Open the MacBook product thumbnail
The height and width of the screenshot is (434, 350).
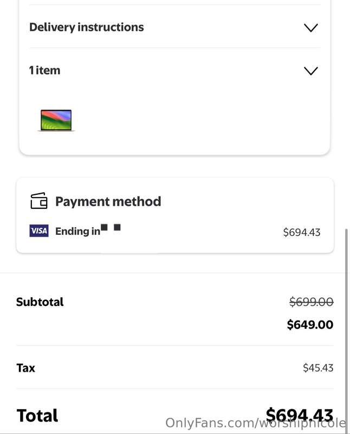56,120
